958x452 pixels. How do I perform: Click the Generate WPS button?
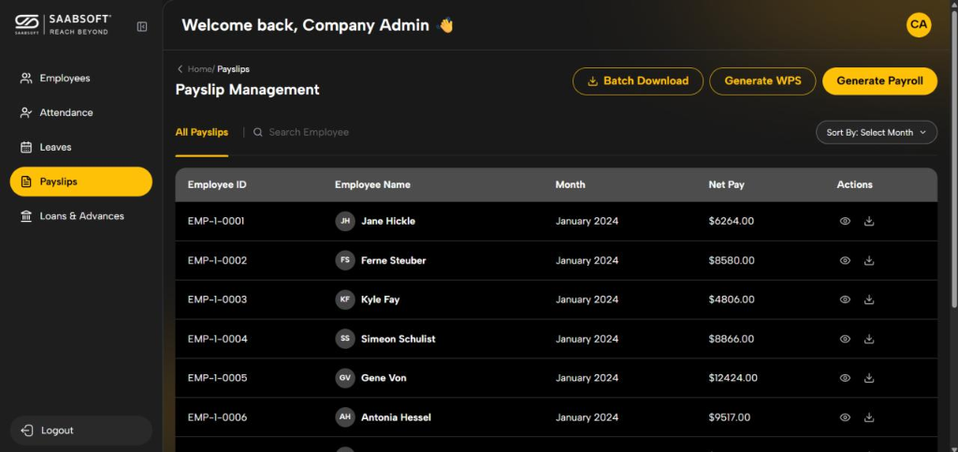[x=762, y=81]
